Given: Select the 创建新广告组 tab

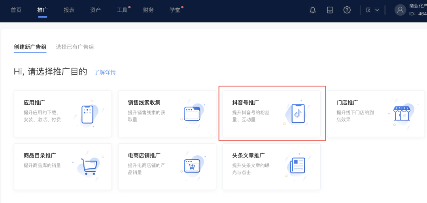Looking at the screenshot, I should [x=30, y=47].
